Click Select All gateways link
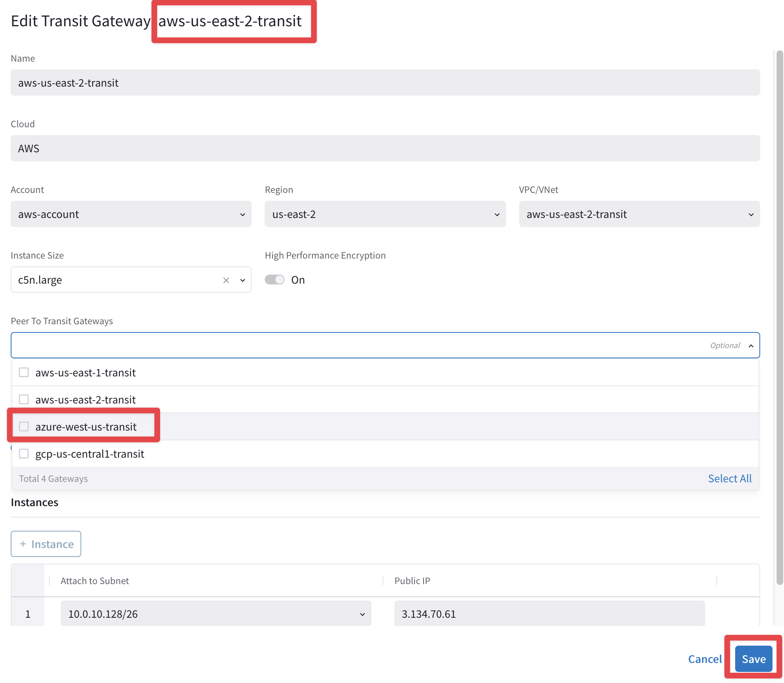This screenshot has height=683, width=784. click(x=729, y=479)
